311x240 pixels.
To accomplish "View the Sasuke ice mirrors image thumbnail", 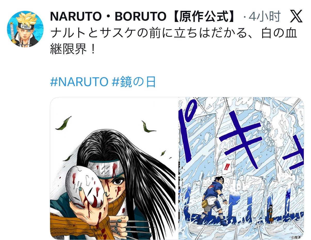I will 241,168.
